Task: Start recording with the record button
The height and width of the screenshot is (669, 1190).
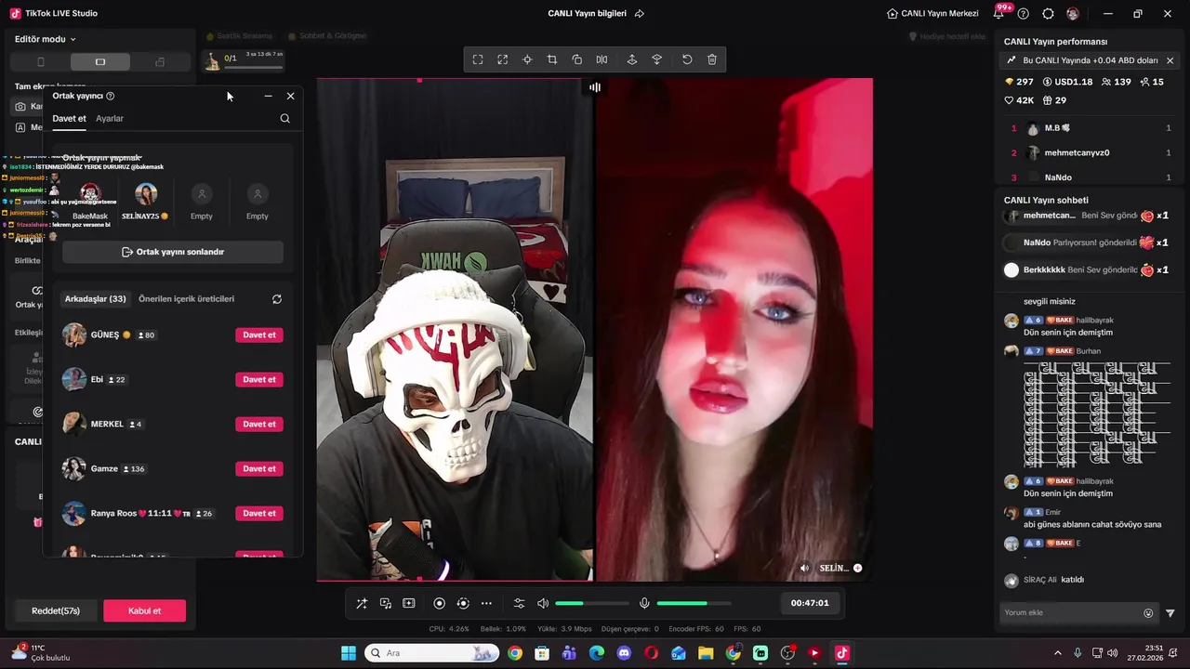Action: tap(440, 603)
